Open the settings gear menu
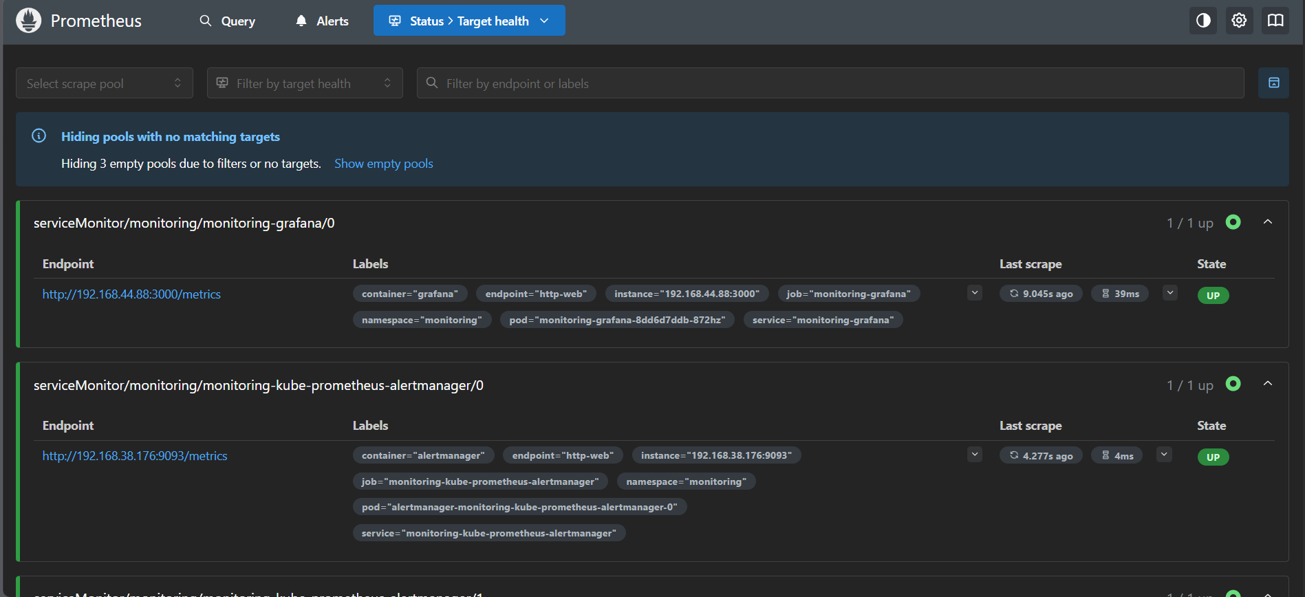The width and height of the screenshot is (1305, 597). [x=1239, y=21]
